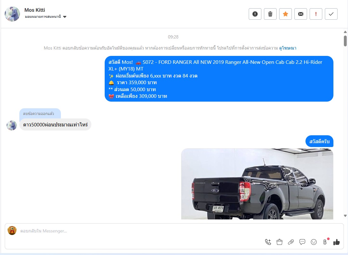Viewport: 348px width, 255px height.
Task: Follow the ดูโฆษณา link
Action: click(x=288, y=48)
